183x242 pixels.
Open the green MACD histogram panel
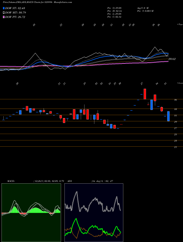click(31, 213)
